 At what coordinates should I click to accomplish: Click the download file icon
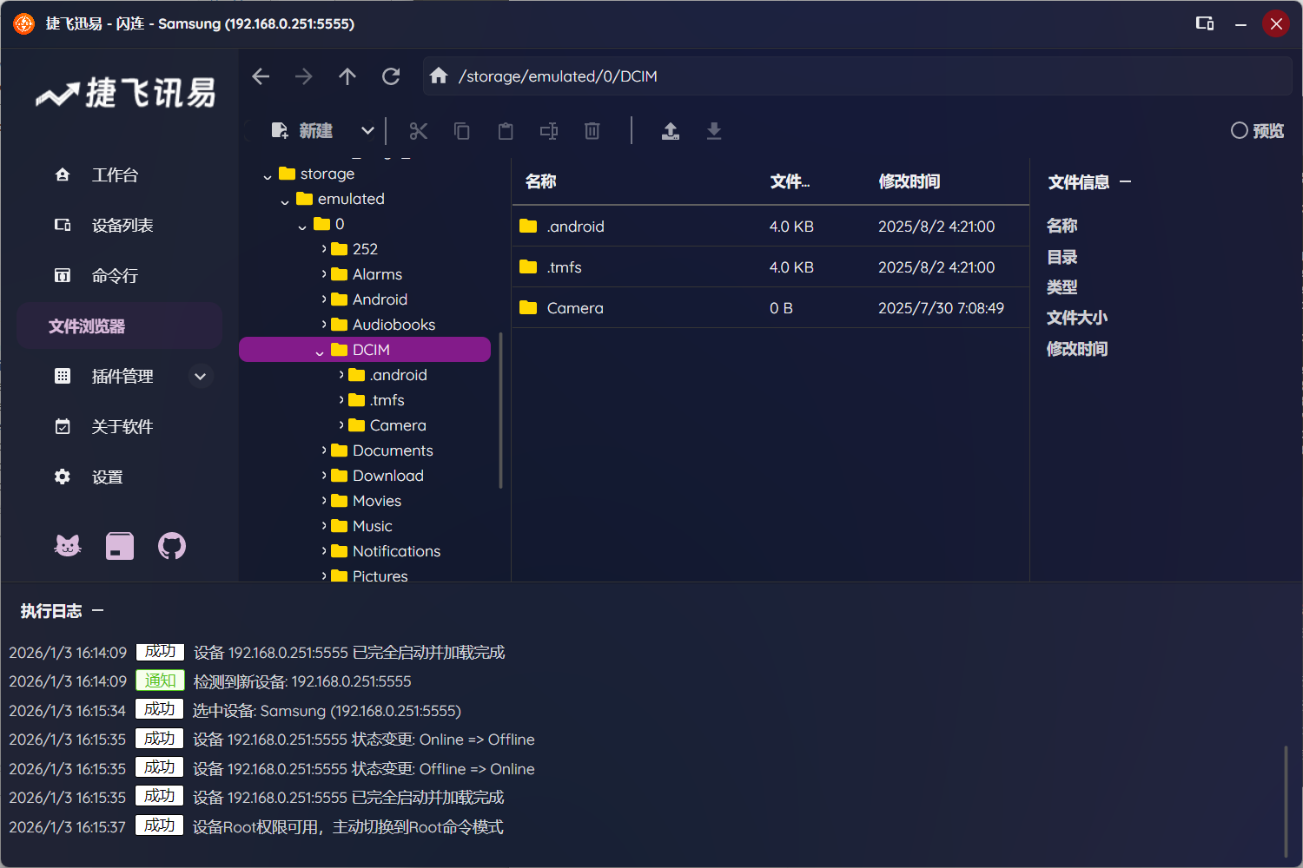click(x=714, y=131)
